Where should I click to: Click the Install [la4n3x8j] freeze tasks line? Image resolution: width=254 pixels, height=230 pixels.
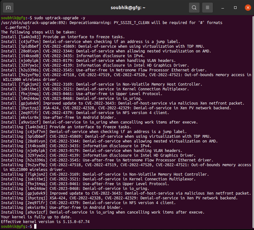[63, 37]
